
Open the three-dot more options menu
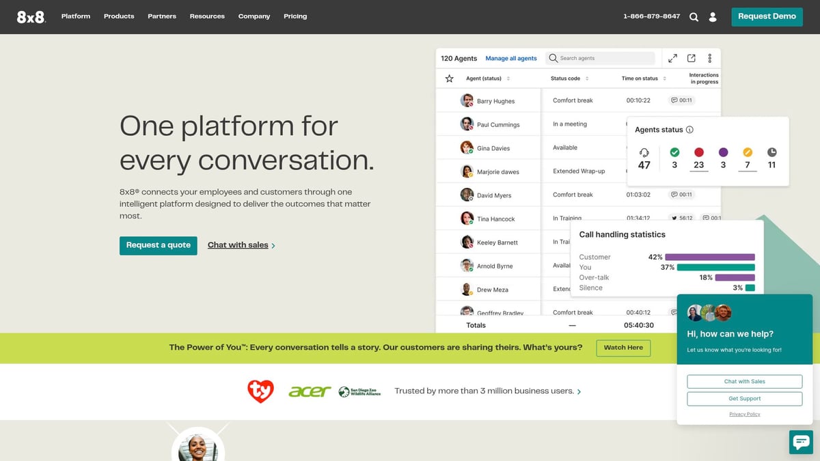pos(710,59)
